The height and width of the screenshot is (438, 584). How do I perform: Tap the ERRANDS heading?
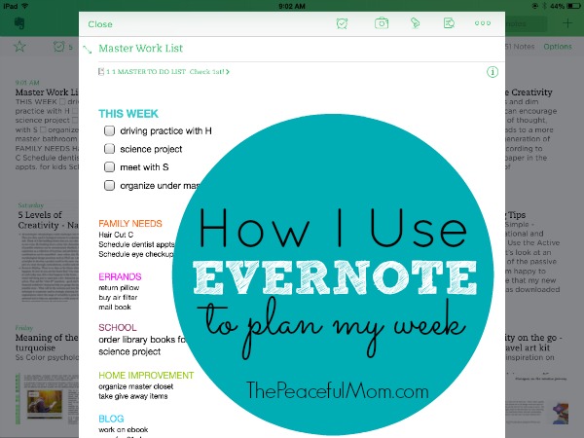pos(120,276)
